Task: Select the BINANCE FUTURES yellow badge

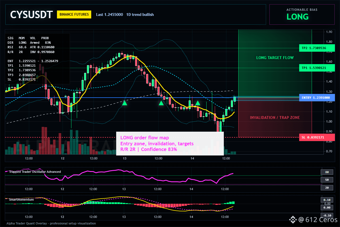Action: point(74,14)
